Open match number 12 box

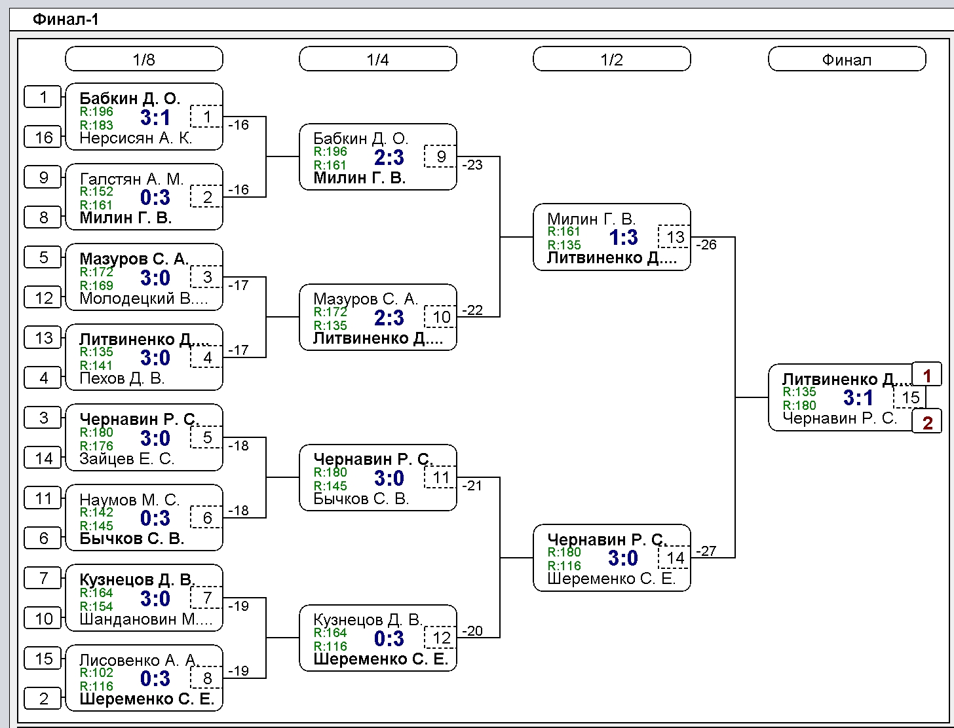441,638
